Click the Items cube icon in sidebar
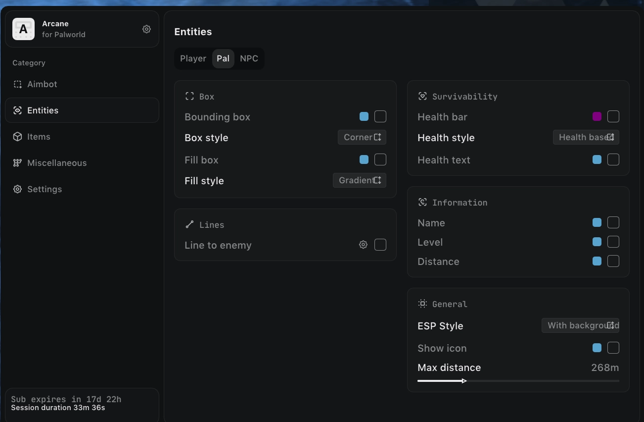This screenshot has height=422, width=644. [x=17, y=137]
